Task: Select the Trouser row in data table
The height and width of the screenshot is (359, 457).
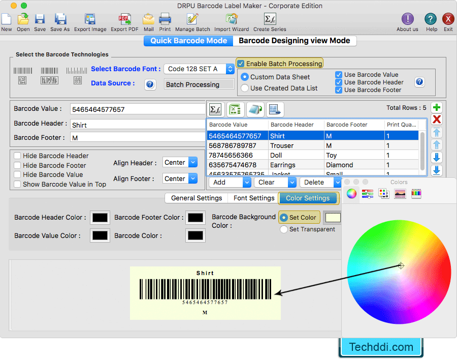Action: (x=313, y=145)
